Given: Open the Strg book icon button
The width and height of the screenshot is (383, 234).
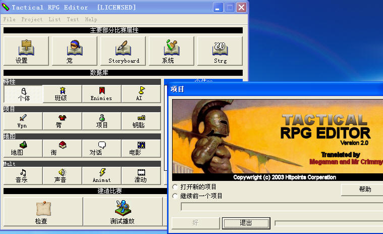Looking at the screenshot, I should (220, 51).
